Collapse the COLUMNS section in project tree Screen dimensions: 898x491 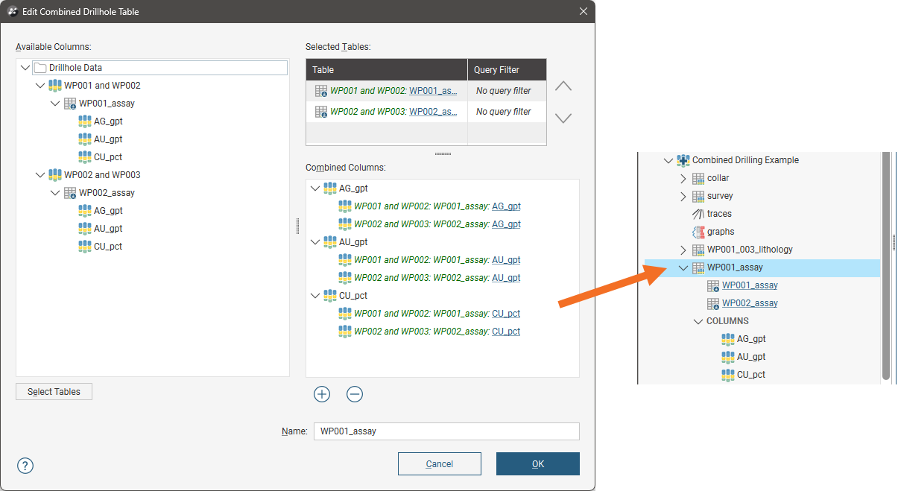[698, 321]
